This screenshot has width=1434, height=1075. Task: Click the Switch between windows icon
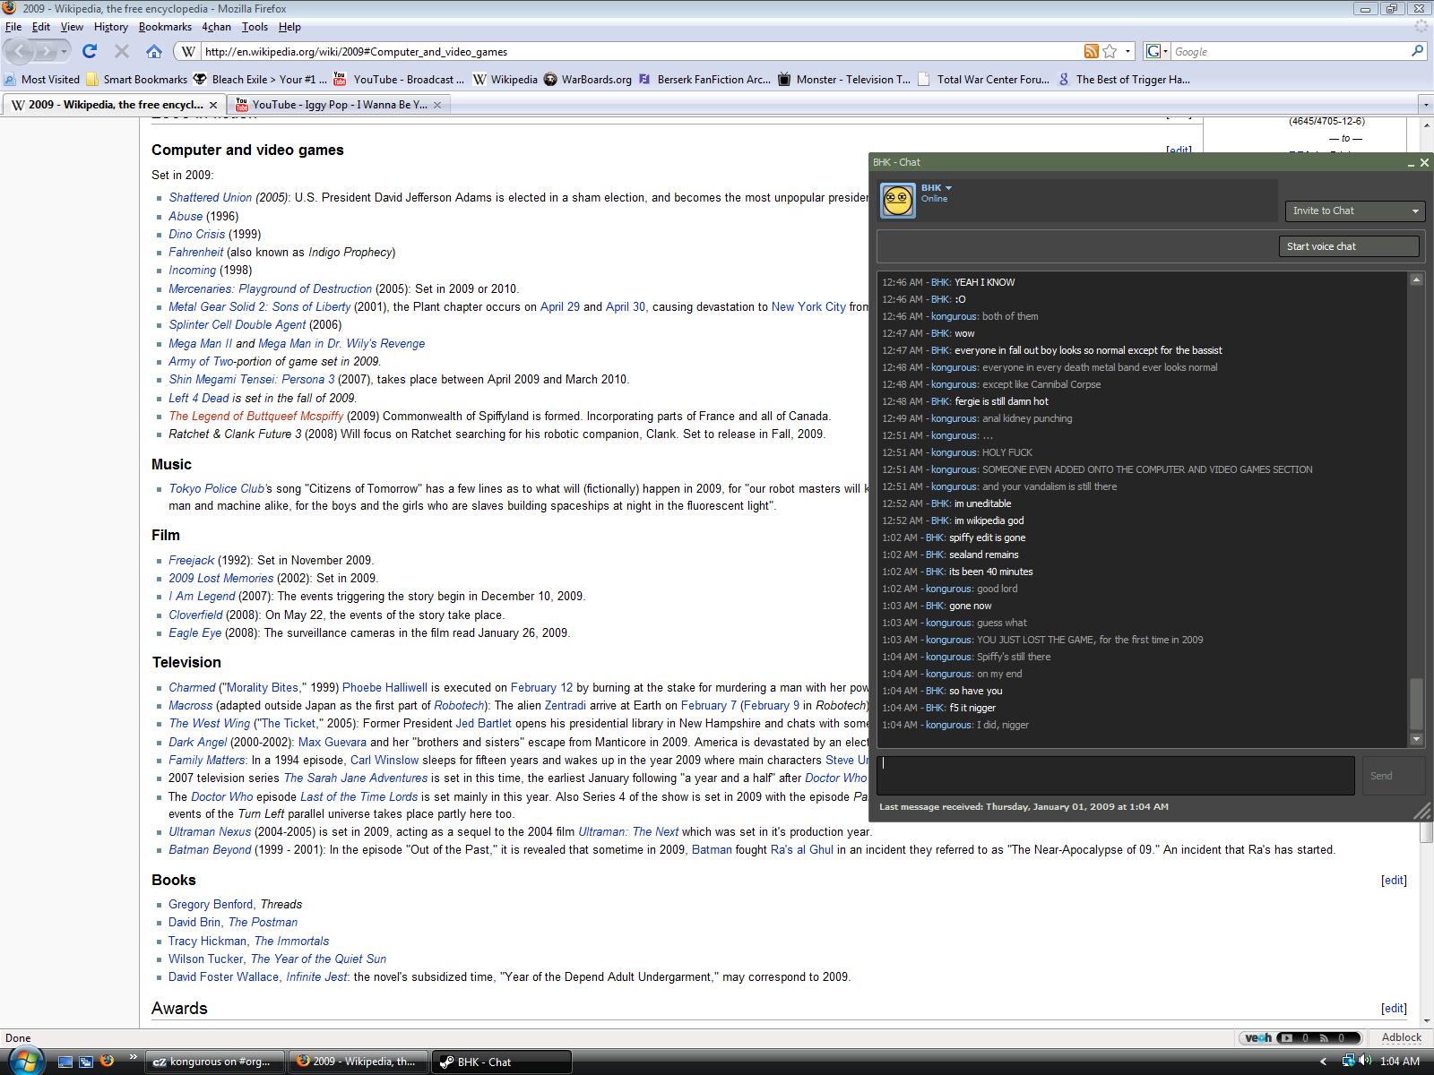pos(86,1062)
